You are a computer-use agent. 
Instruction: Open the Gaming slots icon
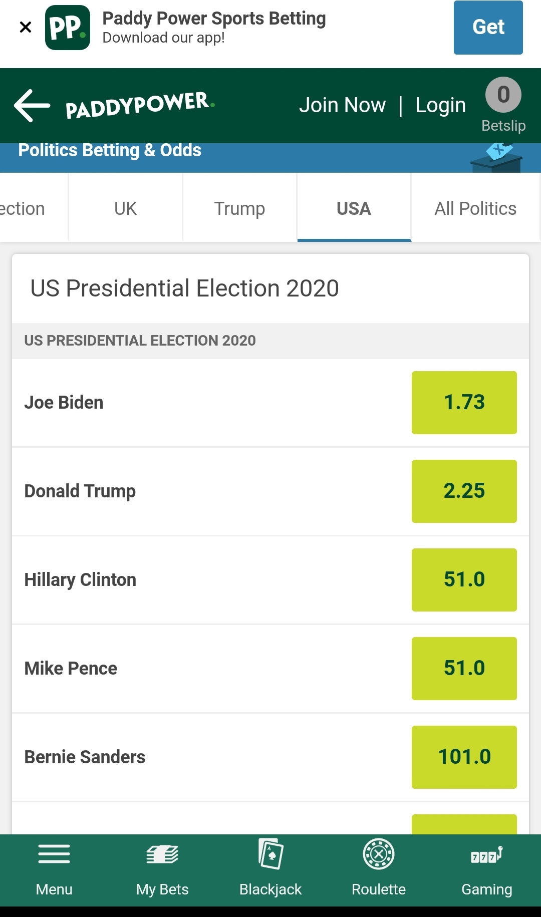click(x=487, y=855)
